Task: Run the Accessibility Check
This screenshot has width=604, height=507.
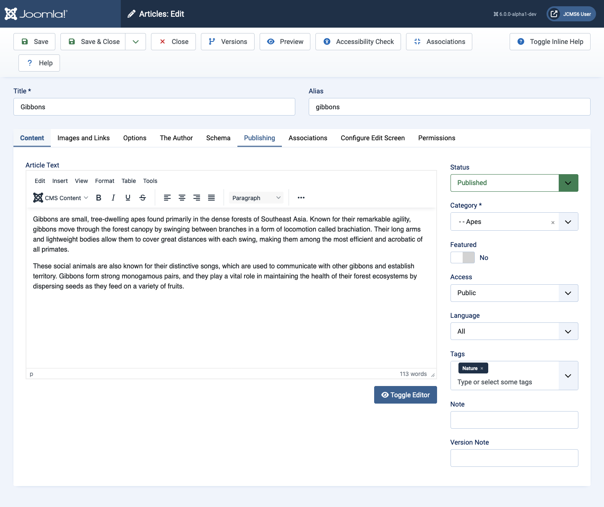Action: 358,41
